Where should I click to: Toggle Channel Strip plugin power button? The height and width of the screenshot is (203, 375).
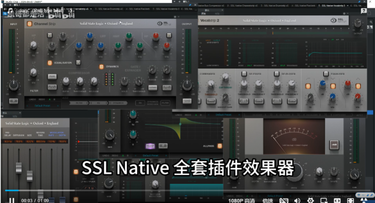[x=30, y=24]
